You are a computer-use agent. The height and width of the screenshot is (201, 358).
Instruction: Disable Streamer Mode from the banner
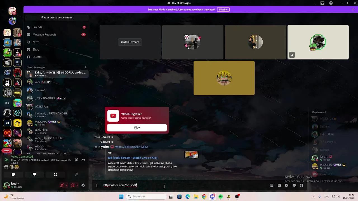[223, 9]
